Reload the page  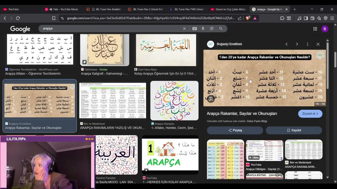tap(18, 18)
